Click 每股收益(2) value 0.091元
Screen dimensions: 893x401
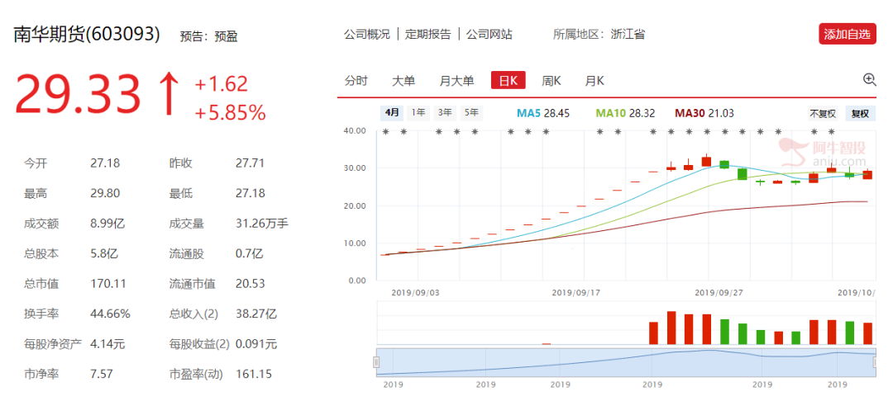256,343
